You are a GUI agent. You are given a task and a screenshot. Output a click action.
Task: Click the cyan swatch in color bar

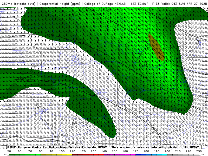point(165,155)
